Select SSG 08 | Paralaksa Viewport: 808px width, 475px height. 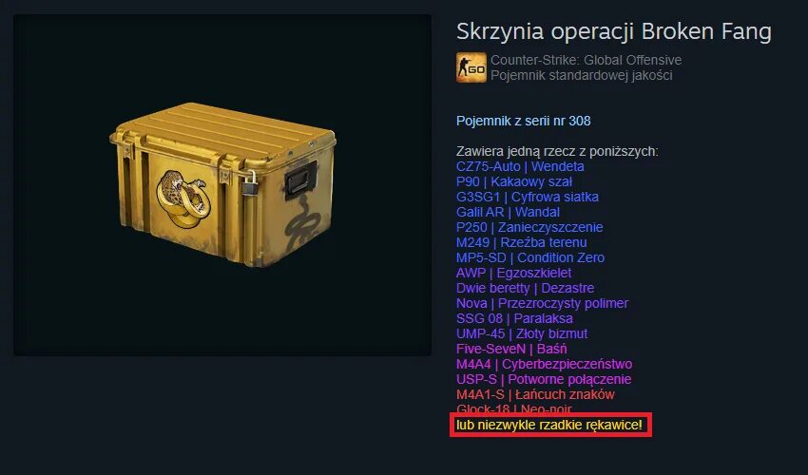point(514,318)
